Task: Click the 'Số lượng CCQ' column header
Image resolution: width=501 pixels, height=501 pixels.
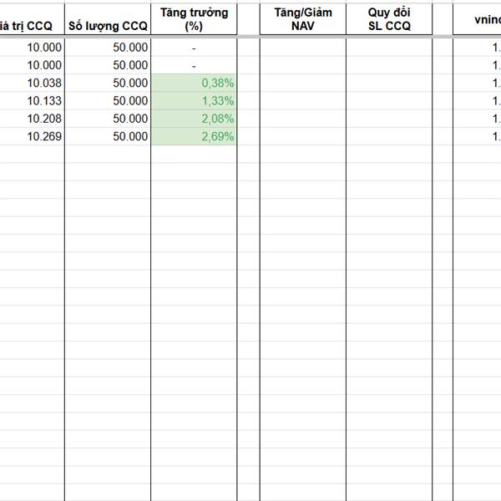Action: pyautogui.click(x=108, y=19)
